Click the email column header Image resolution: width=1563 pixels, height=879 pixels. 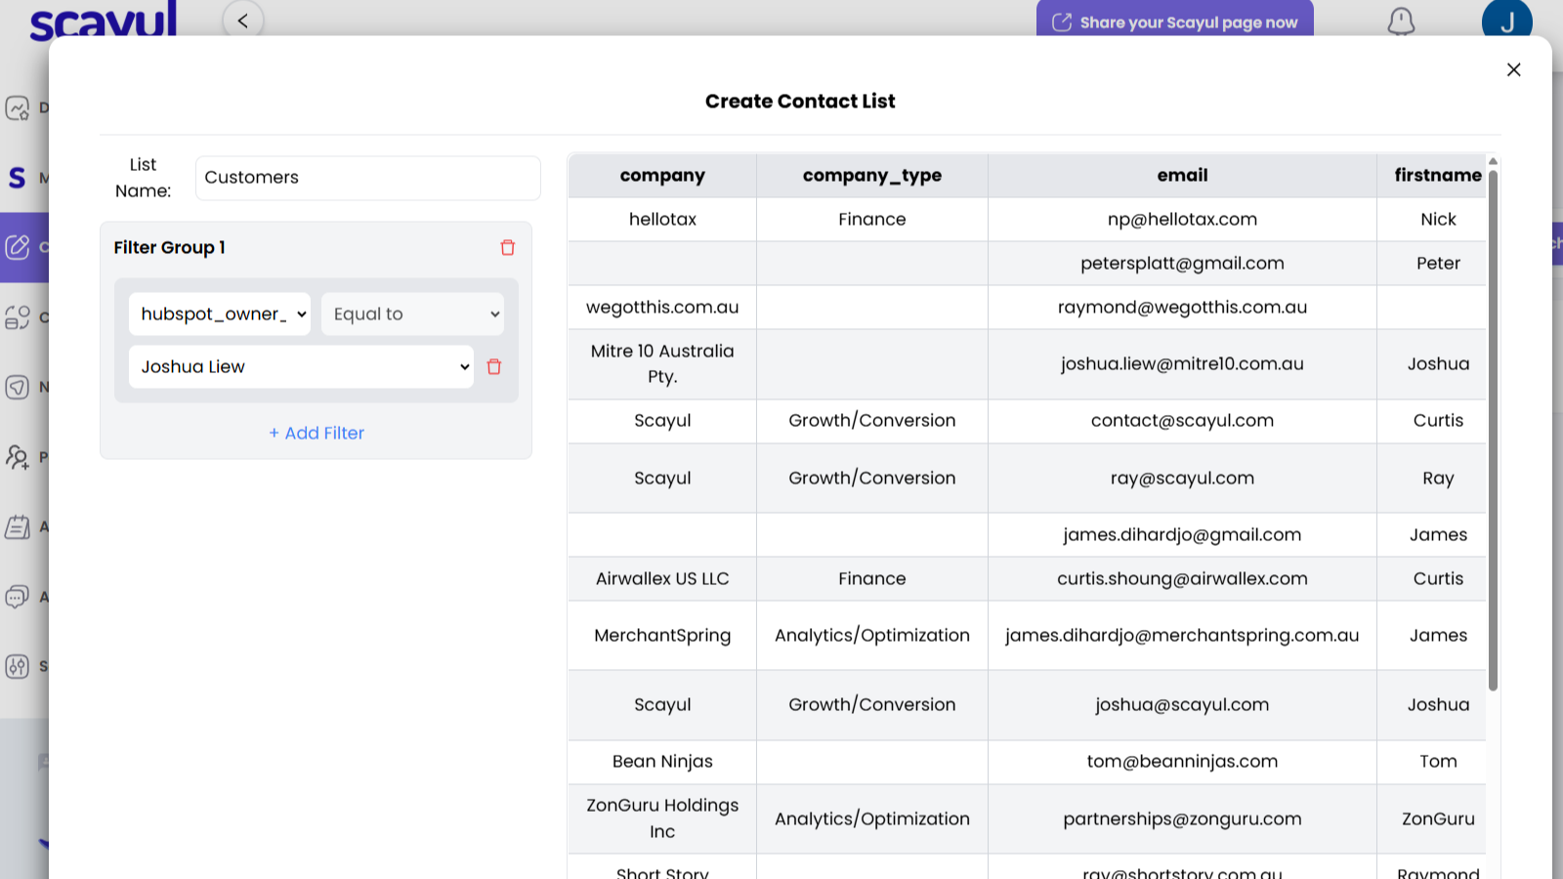(x=1182, y=176)
